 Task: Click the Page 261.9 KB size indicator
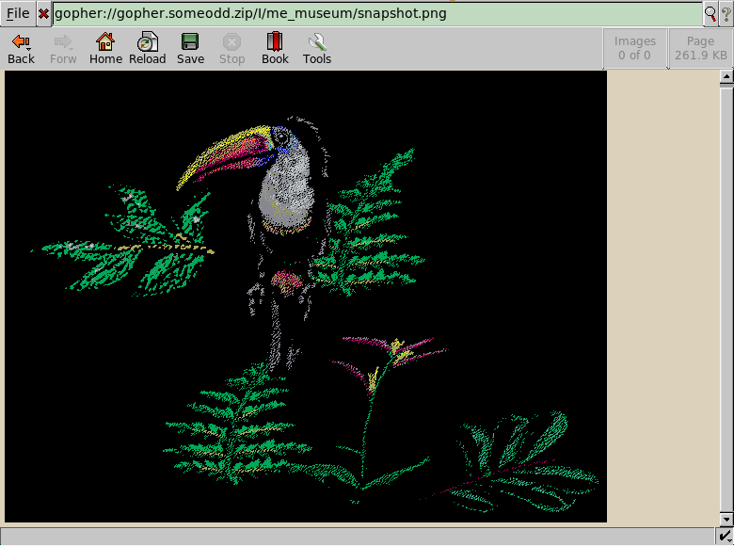coord(700,48)
